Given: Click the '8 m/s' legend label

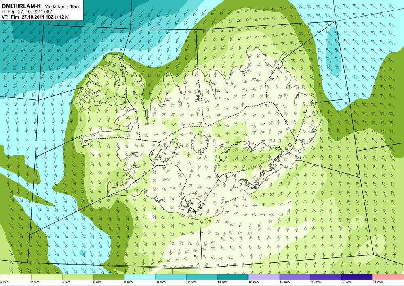Looking at the screenshot, I should click(x=128, y=282).
